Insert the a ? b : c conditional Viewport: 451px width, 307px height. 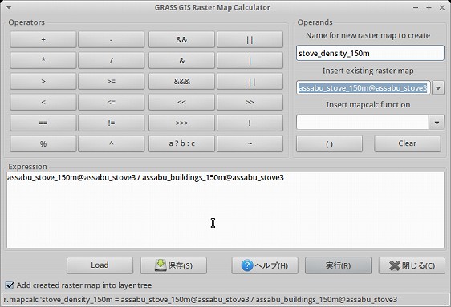click(x=181, y=143)
